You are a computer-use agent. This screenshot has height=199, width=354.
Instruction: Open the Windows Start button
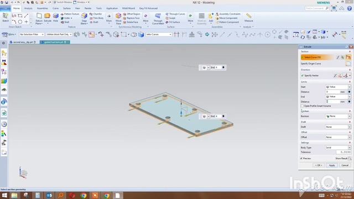click(x=4, y=195)
